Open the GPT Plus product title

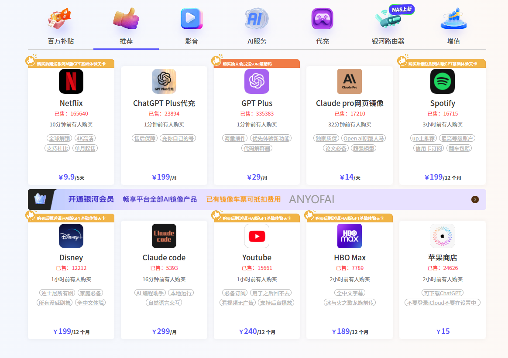tap(257, 103)
